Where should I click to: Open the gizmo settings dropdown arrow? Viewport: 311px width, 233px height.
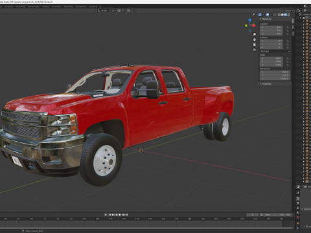263,15
